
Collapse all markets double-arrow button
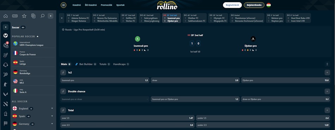(x=327, y=64)
